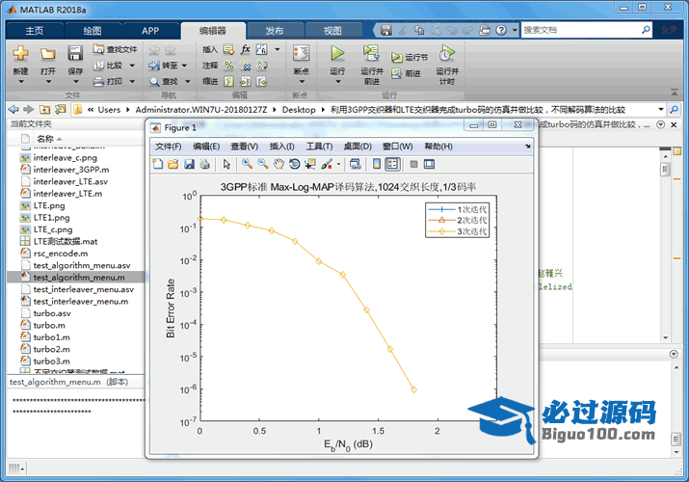The width and height of the screenshot is (689, 482).
Task: Expand the Save (保存) dropdown arrow
Action: pos(75,82)
